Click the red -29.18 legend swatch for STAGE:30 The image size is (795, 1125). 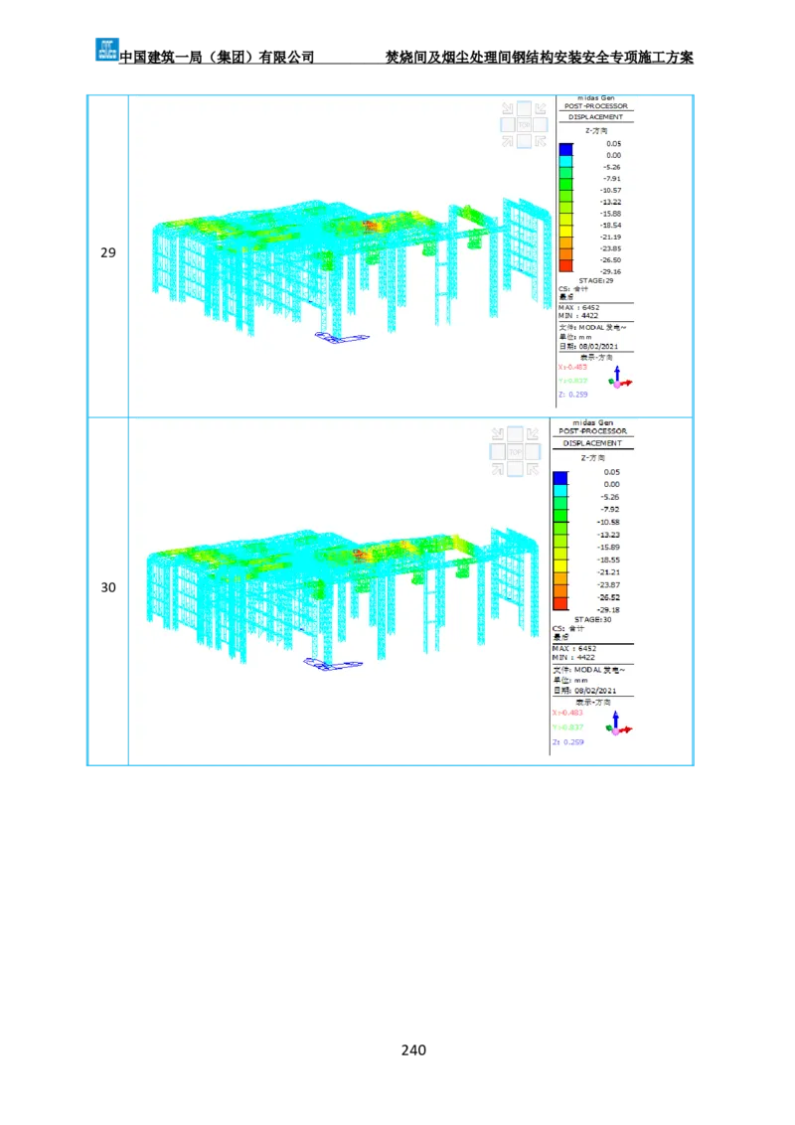pyautogui.click(x=560, y=603)
